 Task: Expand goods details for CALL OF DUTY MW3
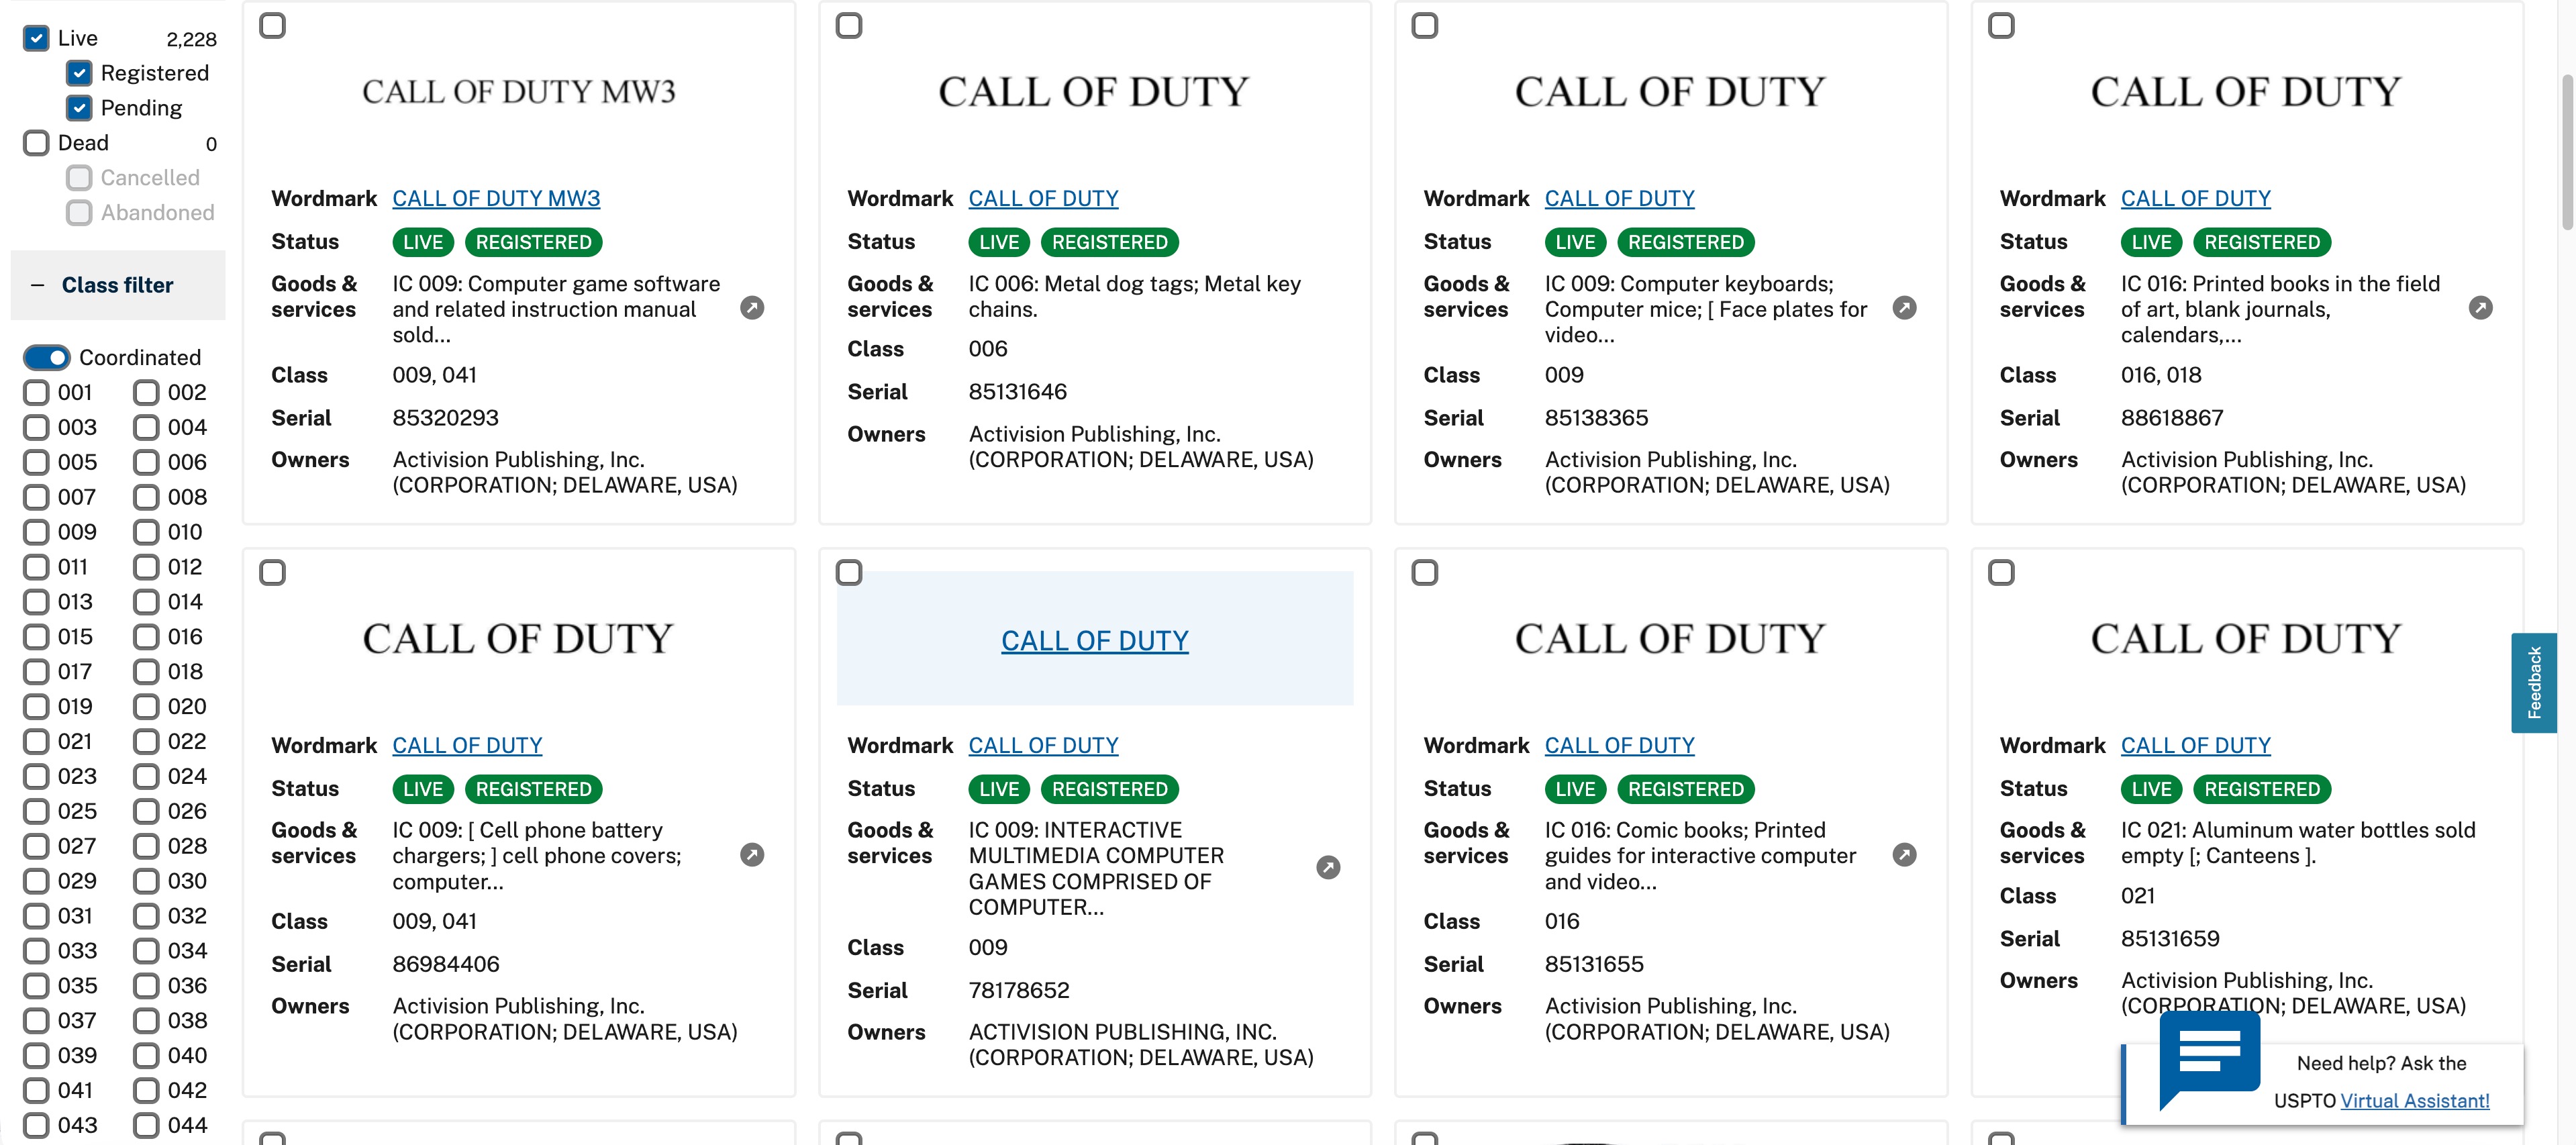[x=752, y=308]
